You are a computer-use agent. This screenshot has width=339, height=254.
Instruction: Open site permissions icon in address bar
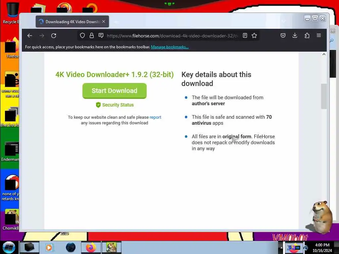(x=101, y=35)
